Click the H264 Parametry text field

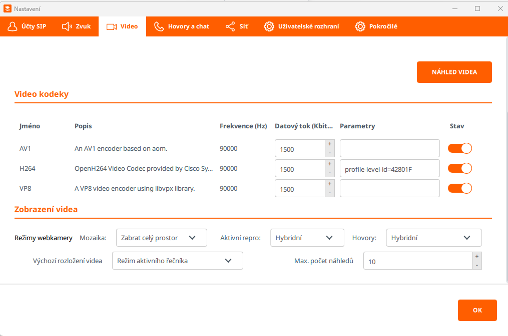pos(389,169)
